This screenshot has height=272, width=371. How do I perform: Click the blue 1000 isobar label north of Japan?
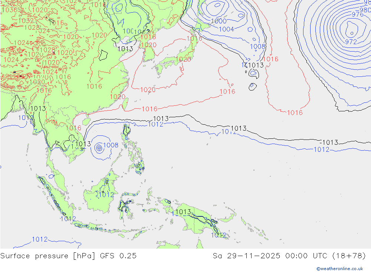pos(219,21)
